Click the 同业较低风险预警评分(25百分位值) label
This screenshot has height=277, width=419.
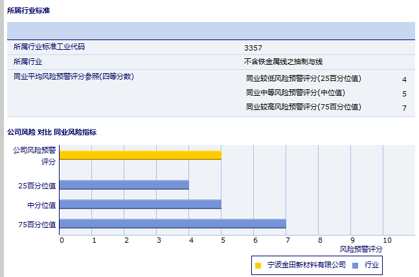click(x=304, y=79)
